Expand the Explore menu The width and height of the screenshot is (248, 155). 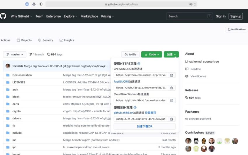pyautogui.click(x=71, y=16)
